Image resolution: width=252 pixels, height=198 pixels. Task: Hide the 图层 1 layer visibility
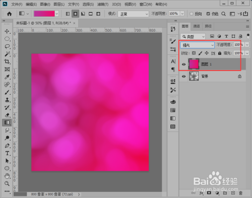(x=184, y=64)
